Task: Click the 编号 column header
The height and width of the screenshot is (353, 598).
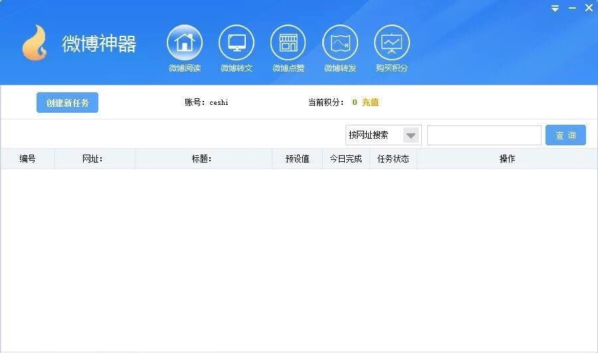Action: click(x=28, y=159)
